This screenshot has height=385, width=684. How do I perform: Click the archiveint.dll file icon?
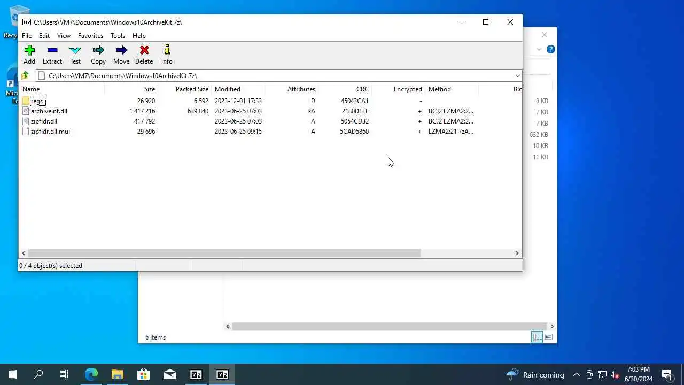pyautogui.click(x=26, y=111)
